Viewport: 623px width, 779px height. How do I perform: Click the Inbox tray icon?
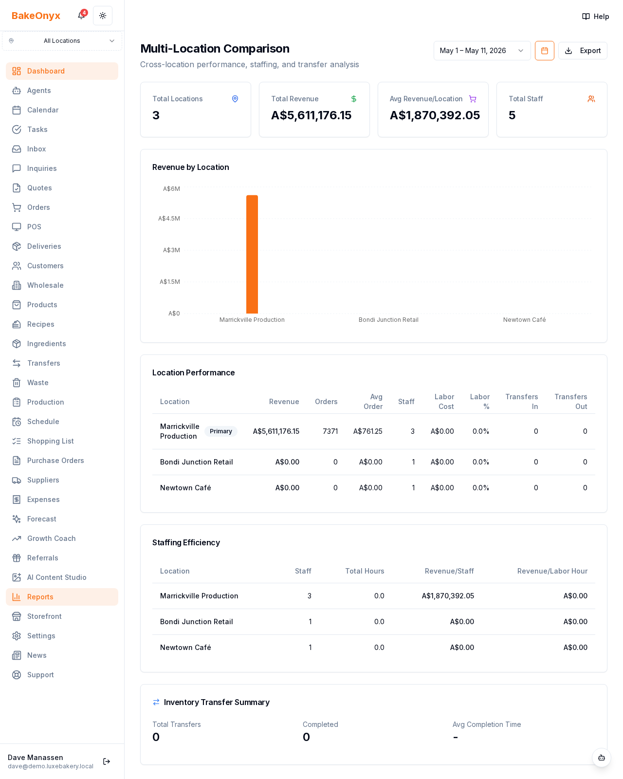coord(17,149)
